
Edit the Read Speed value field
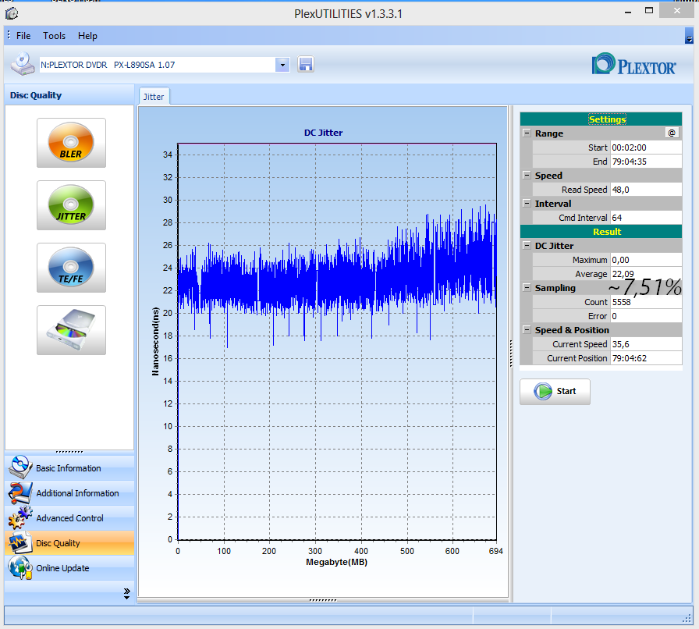pos(646,190)
